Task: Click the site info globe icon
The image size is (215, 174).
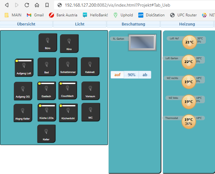Action: [x=59, y=5]
